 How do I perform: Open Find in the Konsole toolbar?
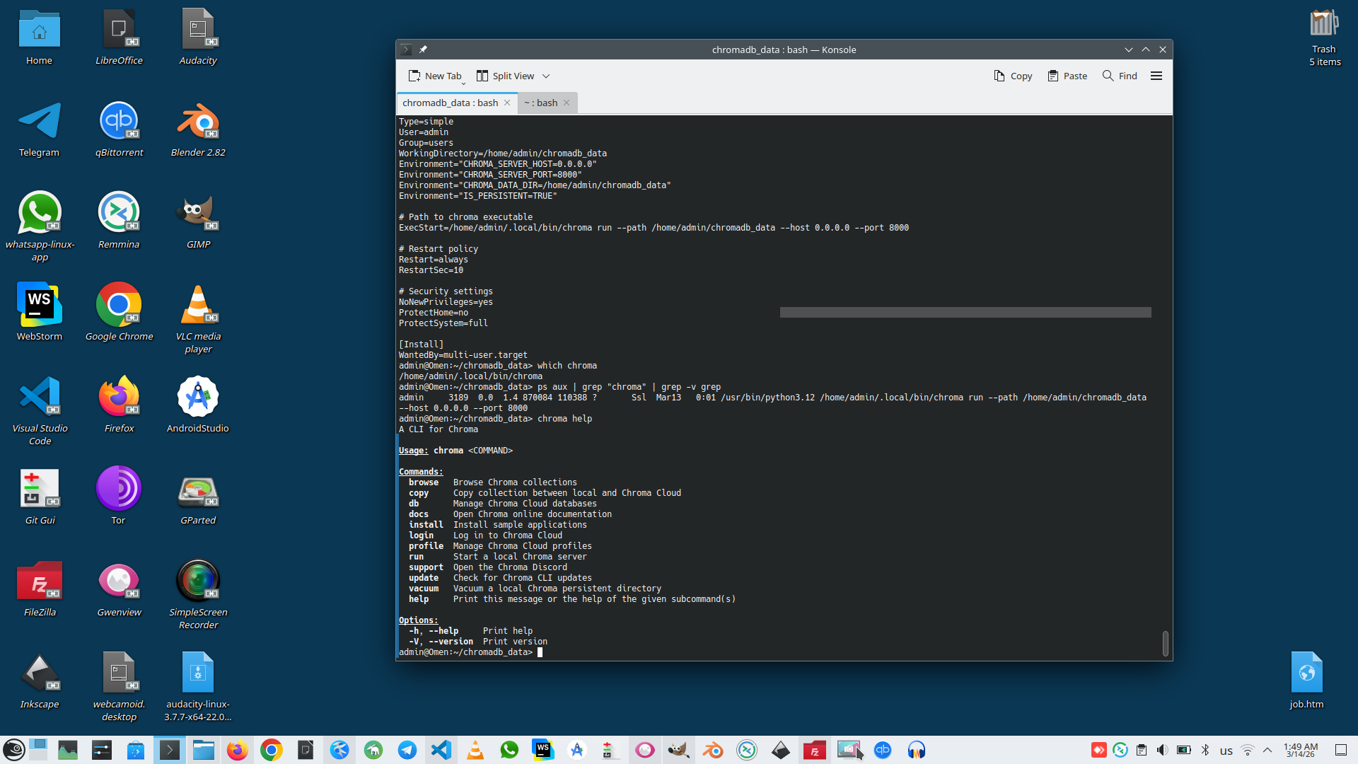(x=1120, y=76)
